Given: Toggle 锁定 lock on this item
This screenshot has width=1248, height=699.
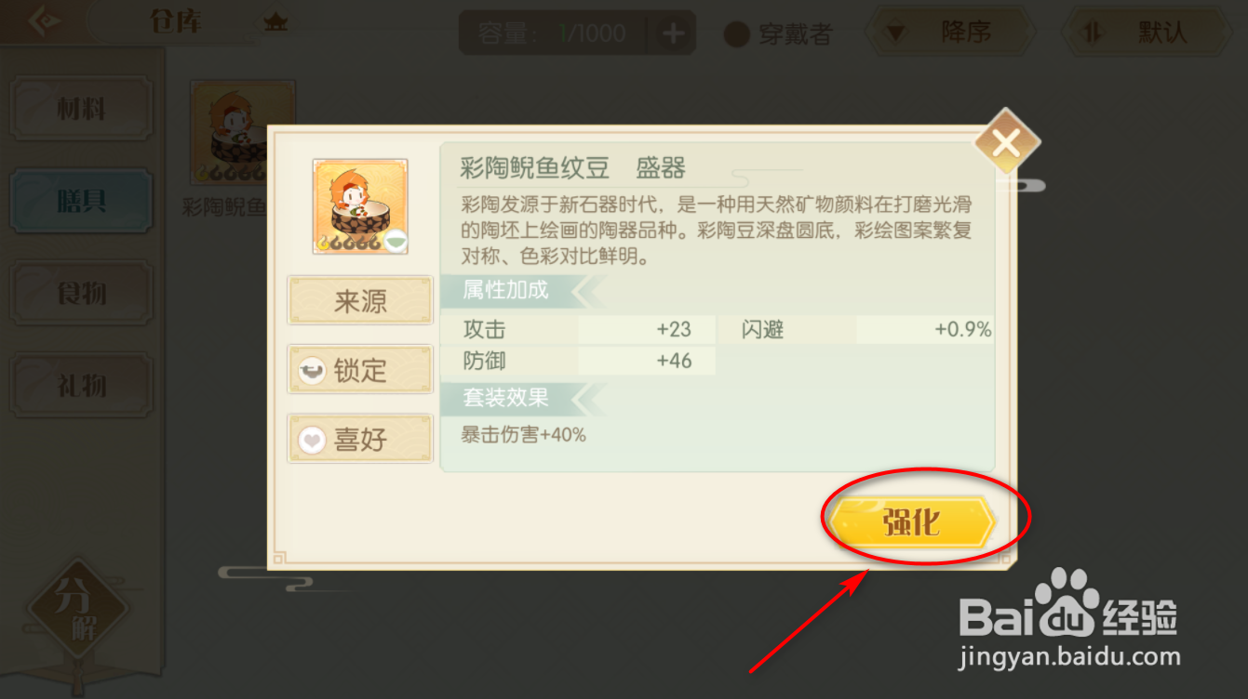Looking at the screenshot, I should (360, 370).
